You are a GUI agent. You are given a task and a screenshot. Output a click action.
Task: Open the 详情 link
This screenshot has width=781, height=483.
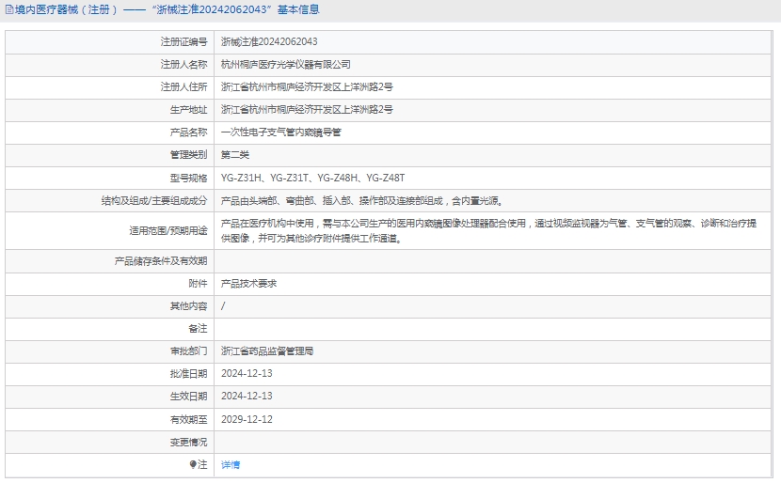pos(231,464)
